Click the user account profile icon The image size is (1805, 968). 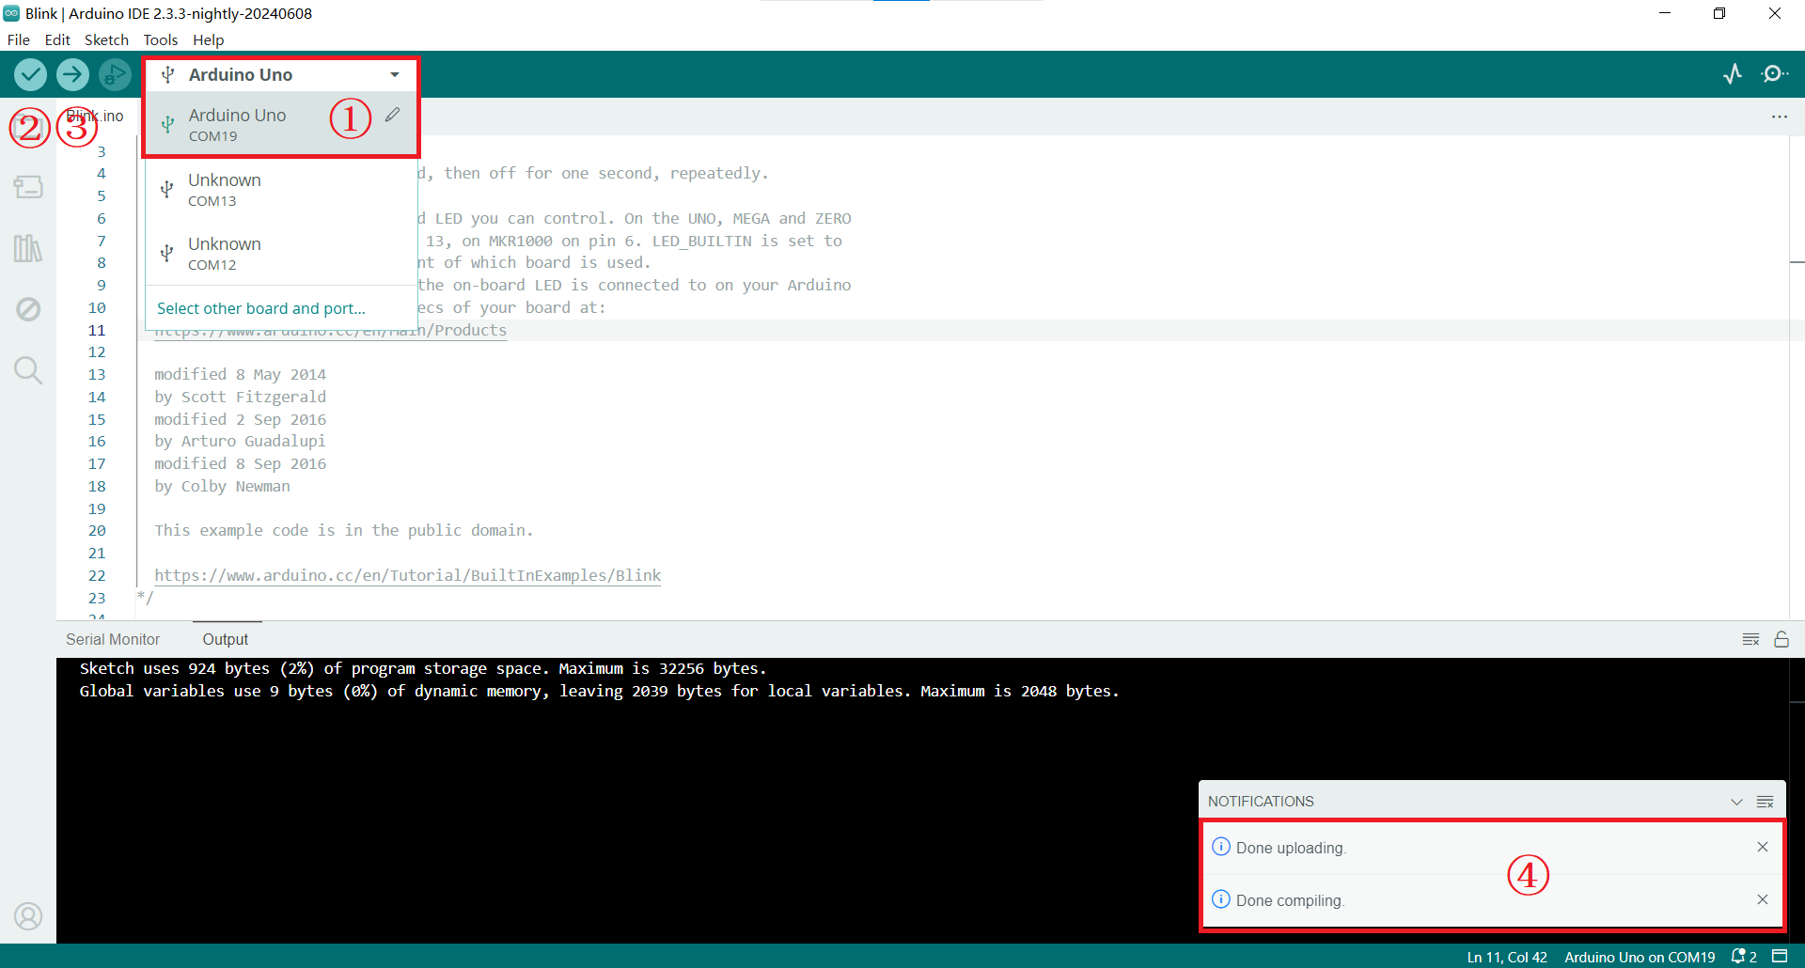click(28, 915)
